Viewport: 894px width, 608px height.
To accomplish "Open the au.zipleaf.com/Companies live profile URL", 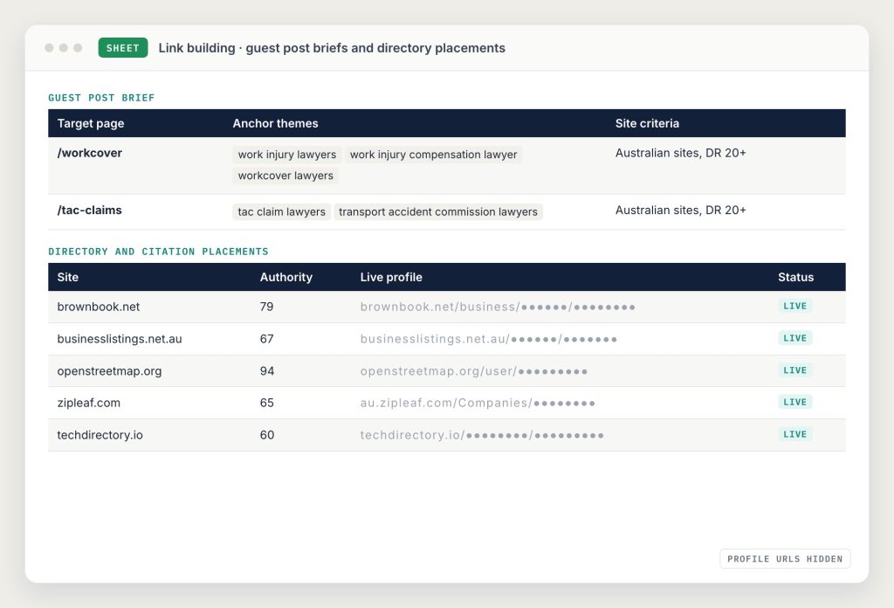I will 478,403.
